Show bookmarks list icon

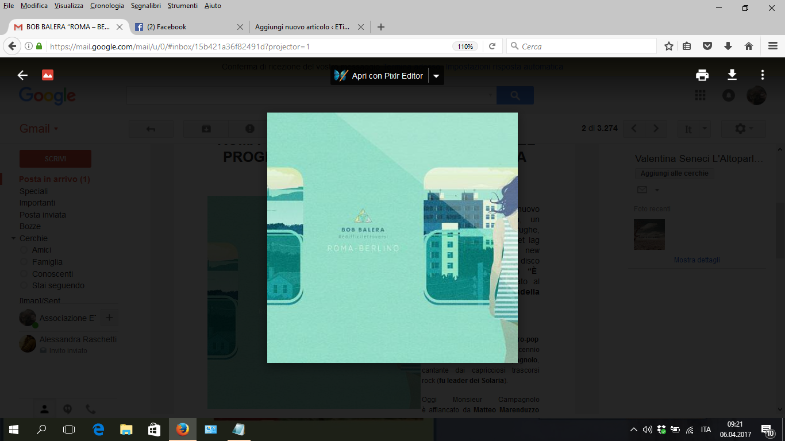(687, 47)
